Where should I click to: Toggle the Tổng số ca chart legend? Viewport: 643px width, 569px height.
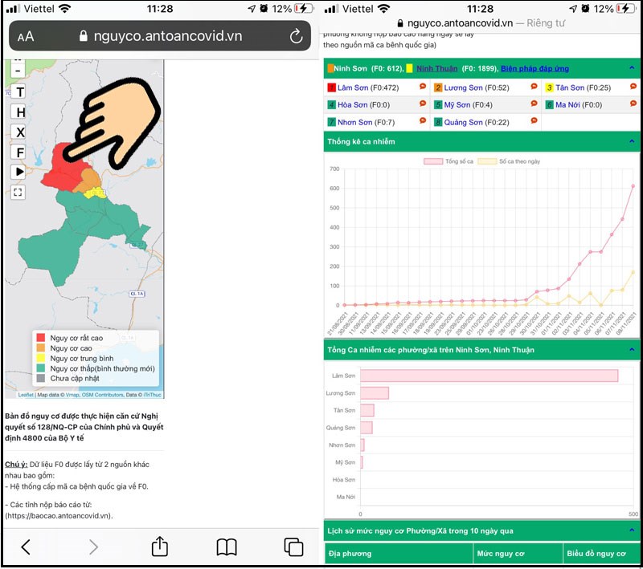click(448, 161)
